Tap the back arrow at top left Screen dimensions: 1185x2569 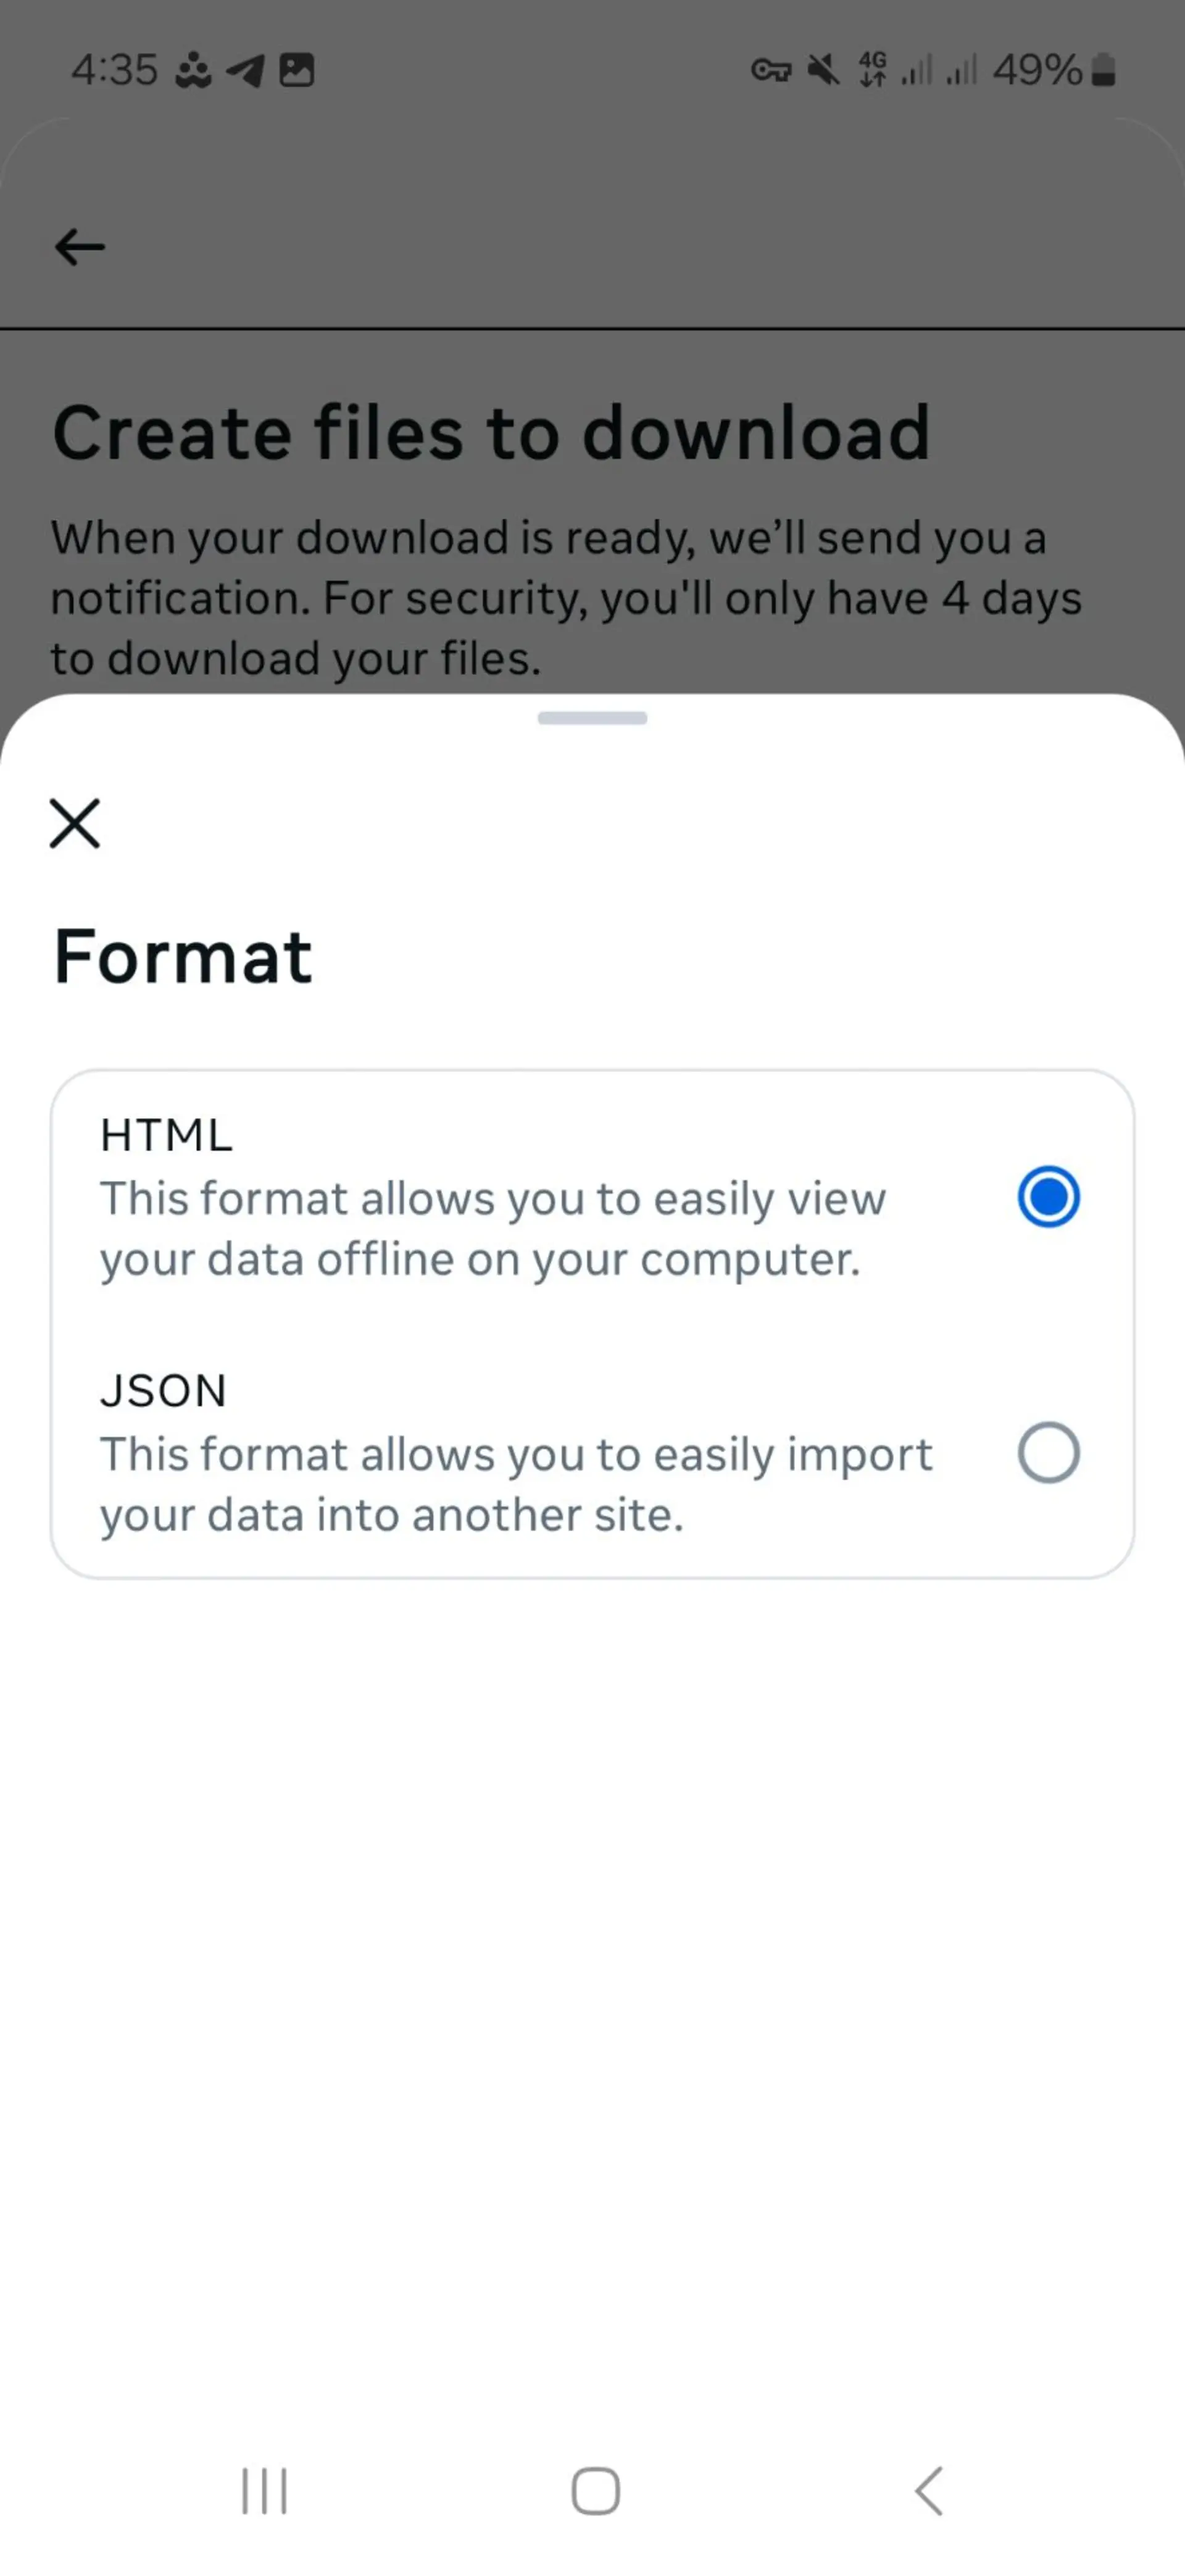[80, 246]
